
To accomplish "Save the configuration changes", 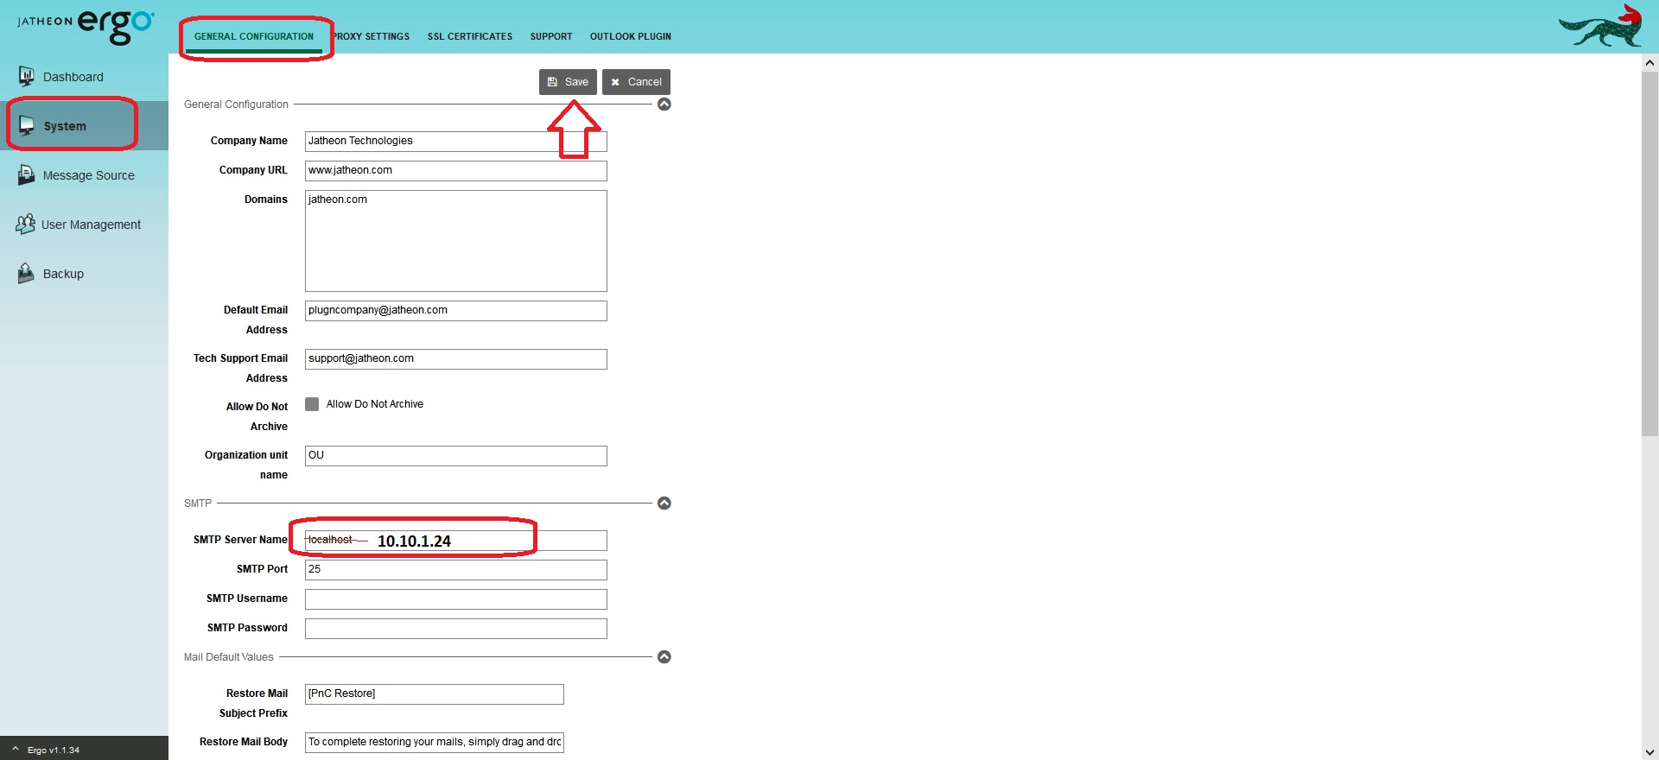I will 568,82.
